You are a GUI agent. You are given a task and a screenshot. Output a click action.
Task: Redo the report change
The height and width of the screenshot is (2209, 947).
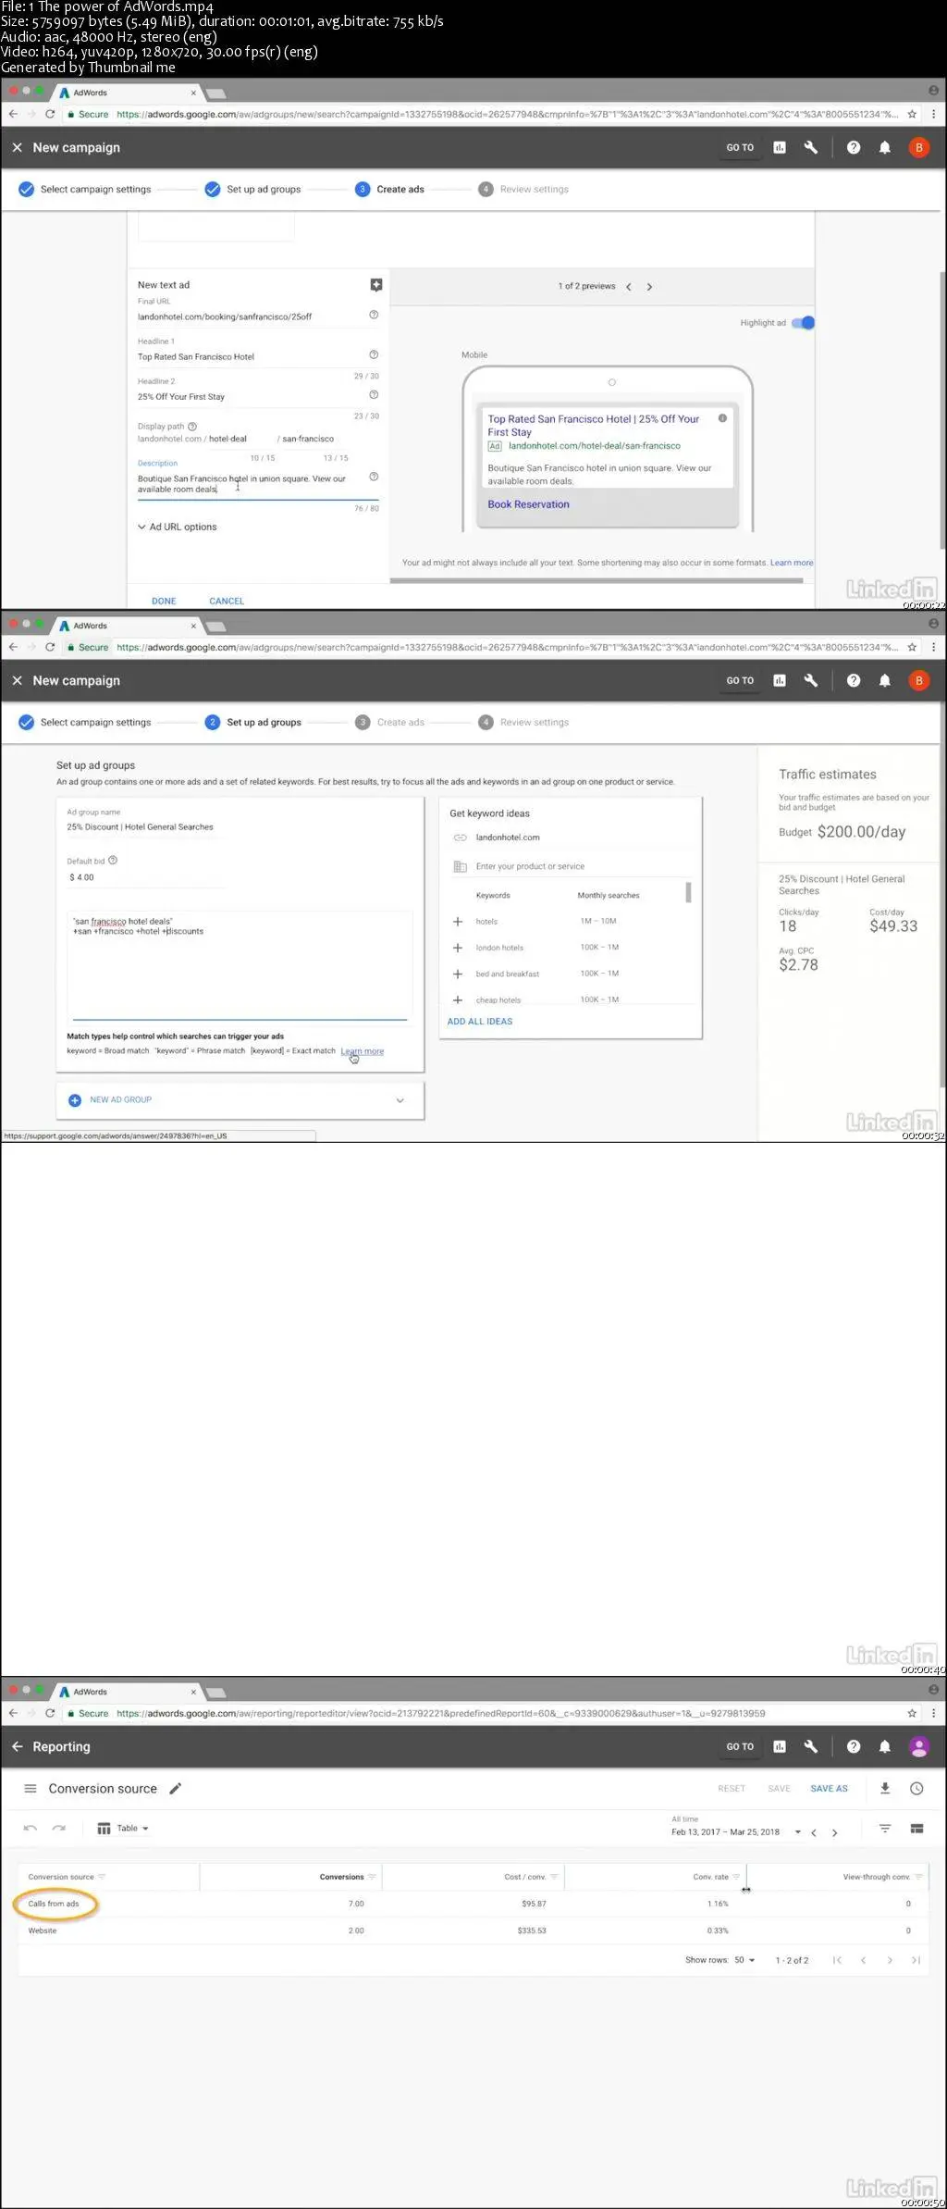pos(59,1828)
